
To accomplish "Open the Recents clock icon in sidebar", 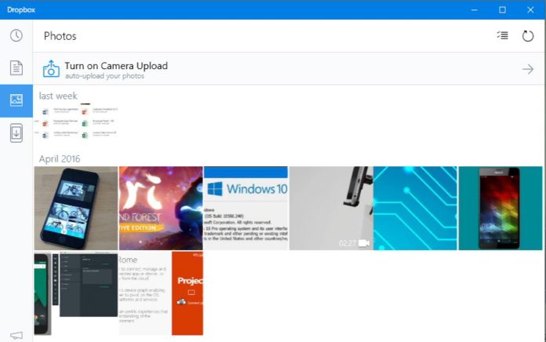I will pyautogui.click(x=16, y=35).
